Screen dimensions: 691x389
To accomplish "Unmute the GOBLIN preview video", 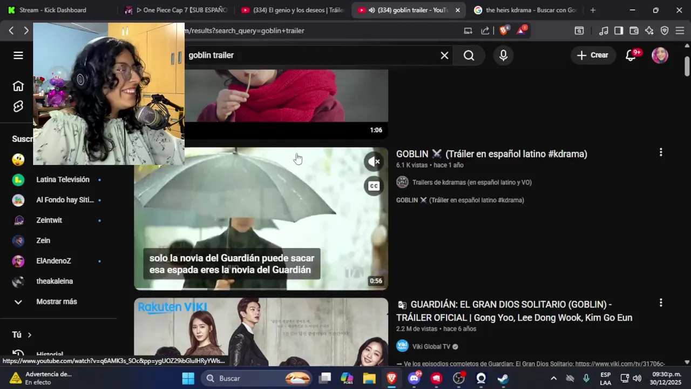I will click(x=374, y=162).
